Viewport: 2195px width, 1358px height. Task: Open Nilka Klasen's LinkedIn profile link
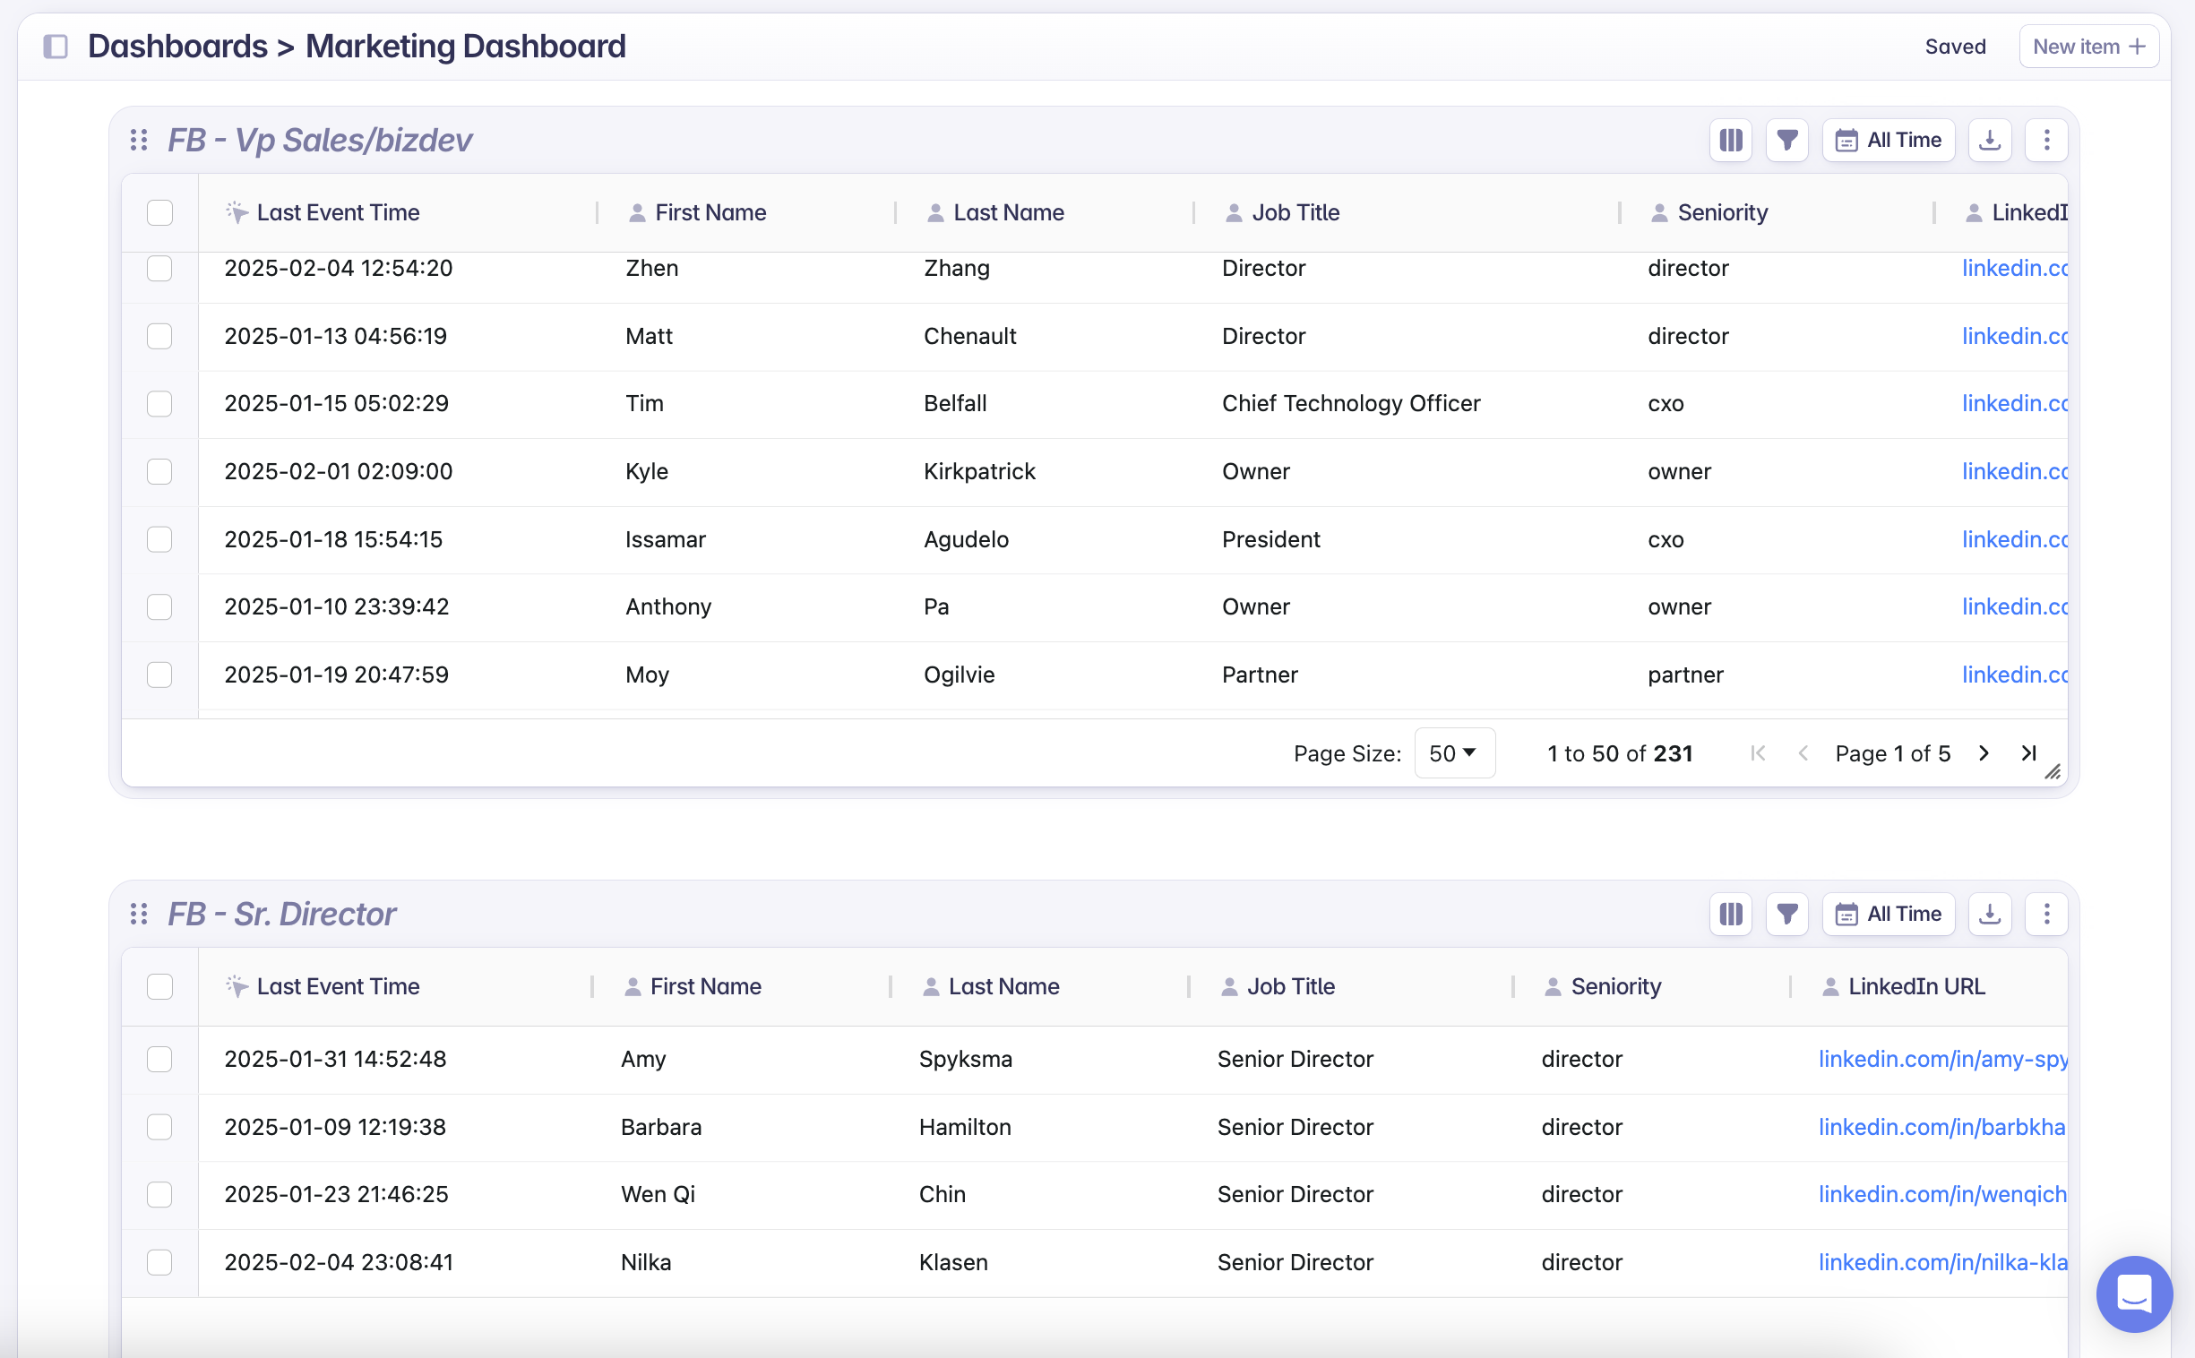pyautogui.click(x=1942, y=1263)
